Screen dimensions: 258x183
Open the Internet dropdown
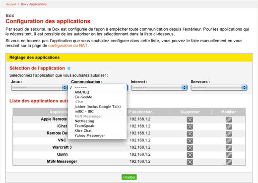coord(159,88)
